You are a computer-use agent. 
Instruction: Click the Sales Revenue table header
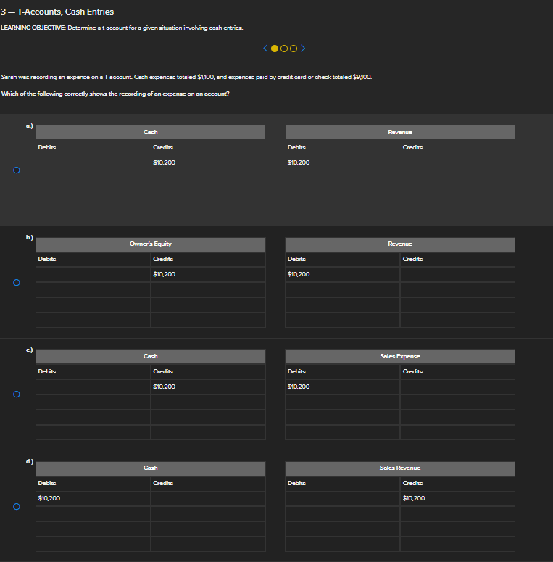click(399, 468)
